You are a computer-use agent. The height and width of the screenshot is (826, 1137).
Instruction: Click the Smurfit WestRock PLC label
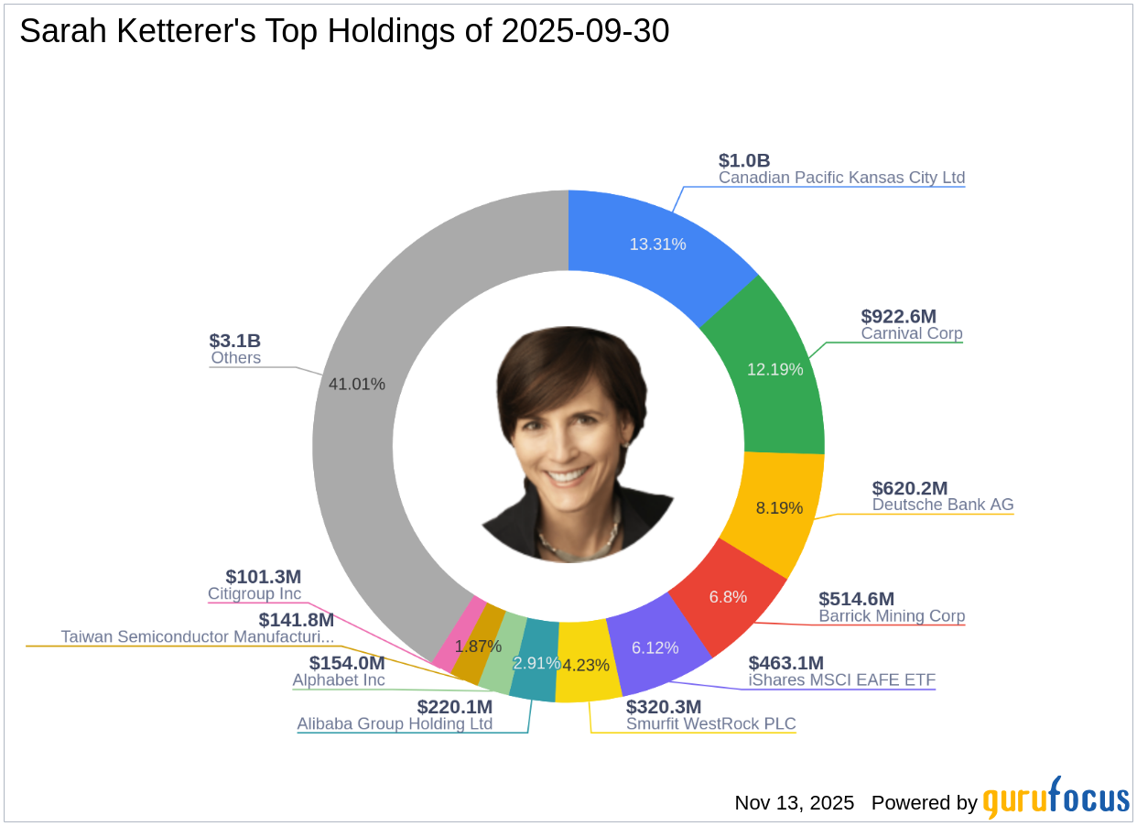[711, 723]
